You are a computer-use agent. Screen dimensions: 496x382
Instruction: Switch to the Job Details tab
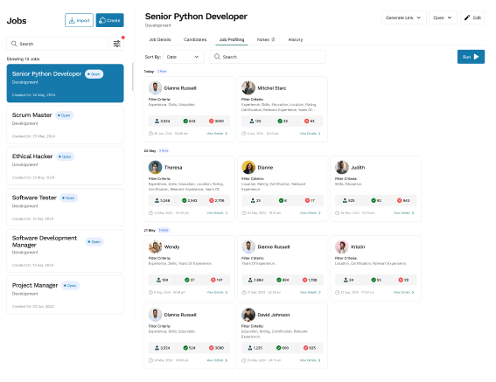[160, 39]
